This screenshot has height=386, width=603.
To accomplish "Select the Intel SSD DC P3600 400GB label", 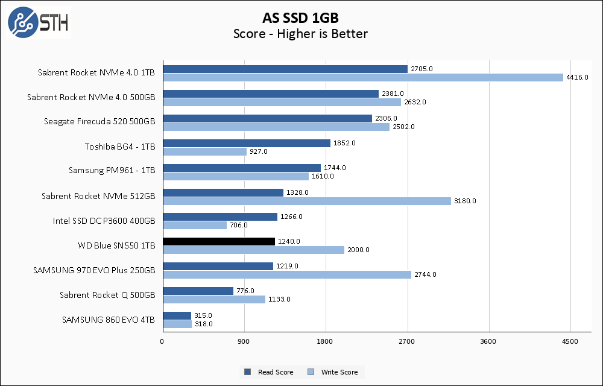I will click(x=104, y=221).
